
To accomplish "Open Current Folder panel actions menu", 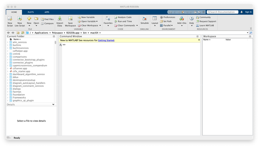I will pyautogui.click(x=54, y=36).
